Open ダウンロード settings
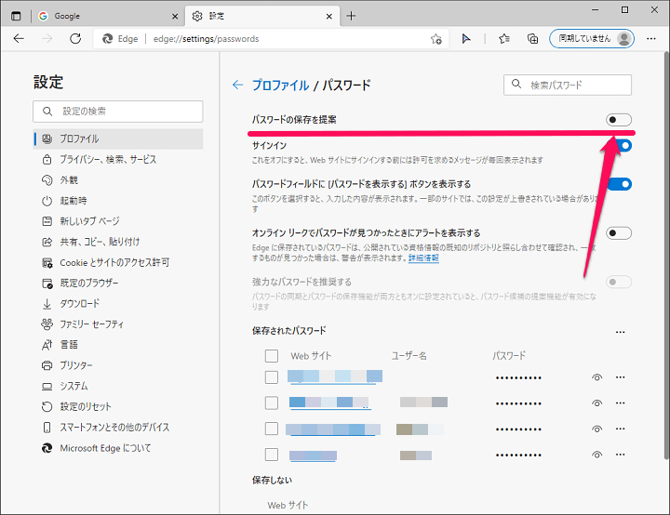 [118, 304]
